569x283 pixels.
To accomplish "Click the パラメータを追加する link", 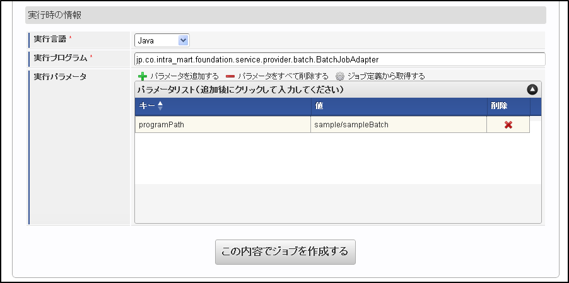I will (x=184, y=76).
